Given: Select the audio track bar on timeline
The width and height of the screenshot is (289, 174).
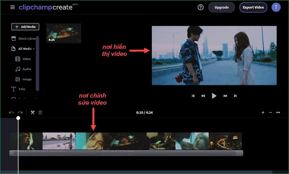Looking at the screenshot, I should 126,153.
